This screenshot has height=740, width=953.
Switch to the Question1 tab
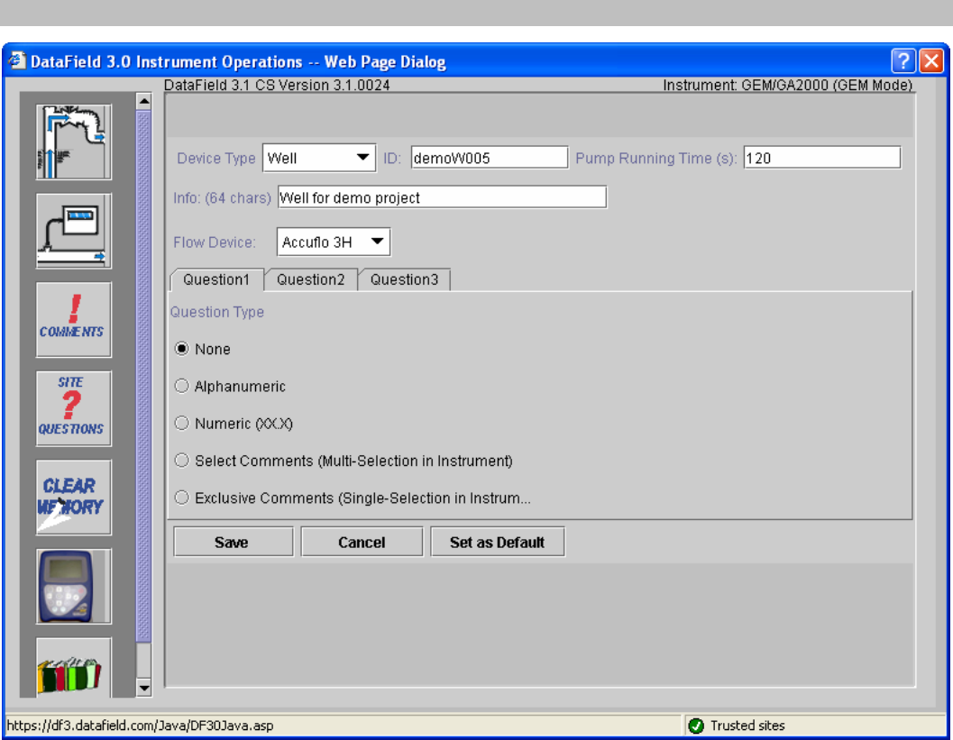pos(217,279)
